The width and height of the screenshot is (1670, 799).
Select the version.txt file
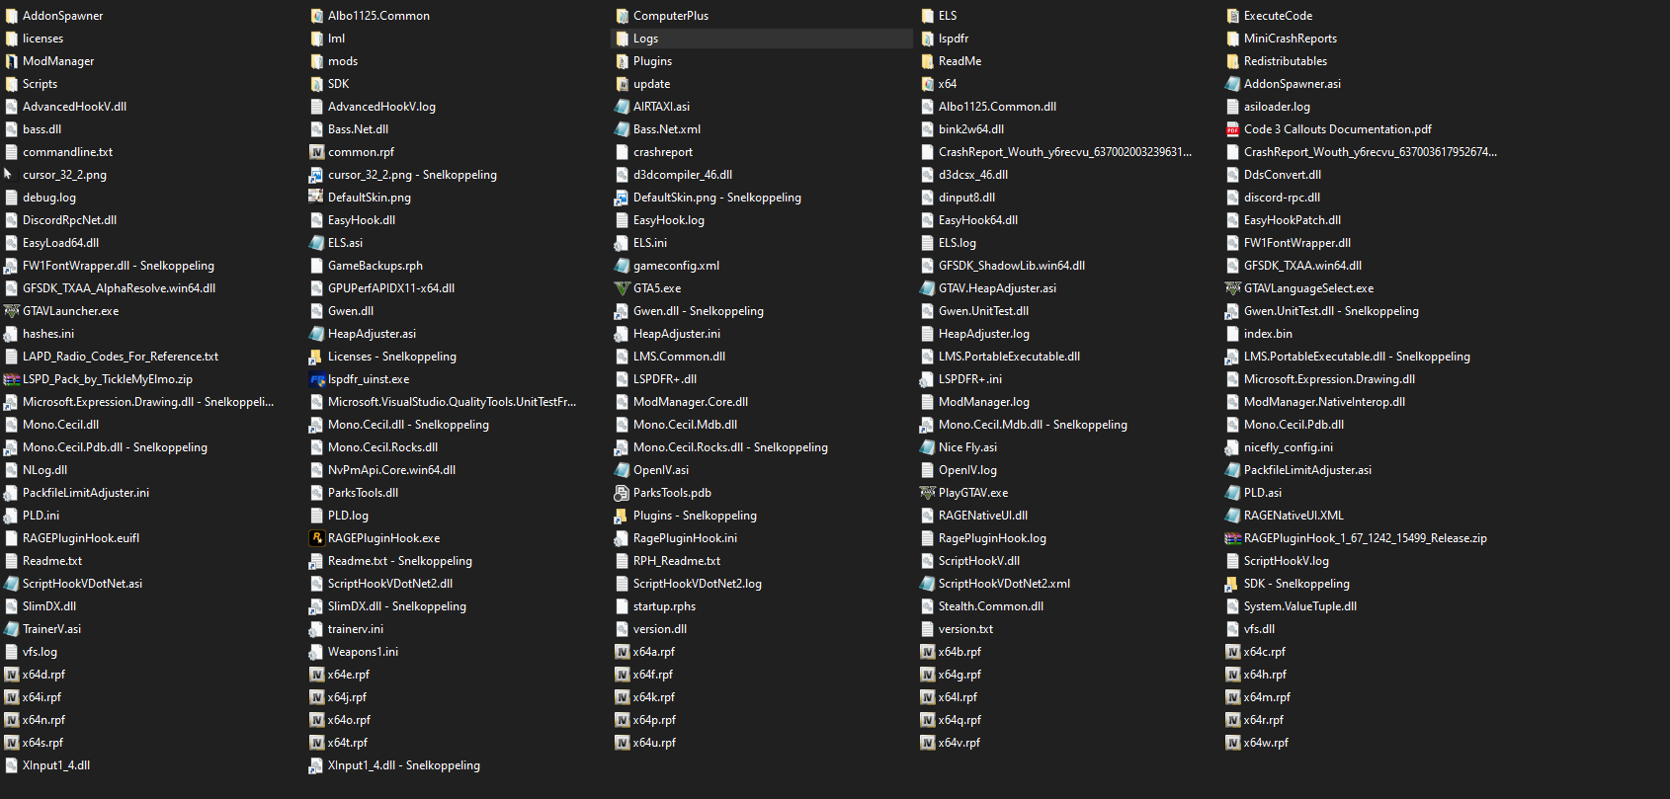(x=957, y=629)
